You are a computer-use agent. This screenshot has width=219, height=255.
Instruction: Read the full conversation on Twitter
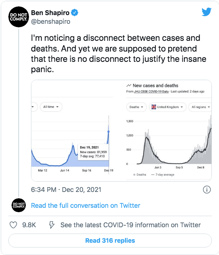[85, 205]
